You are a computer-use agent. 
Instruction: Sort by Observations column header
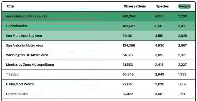click(135, 6)
